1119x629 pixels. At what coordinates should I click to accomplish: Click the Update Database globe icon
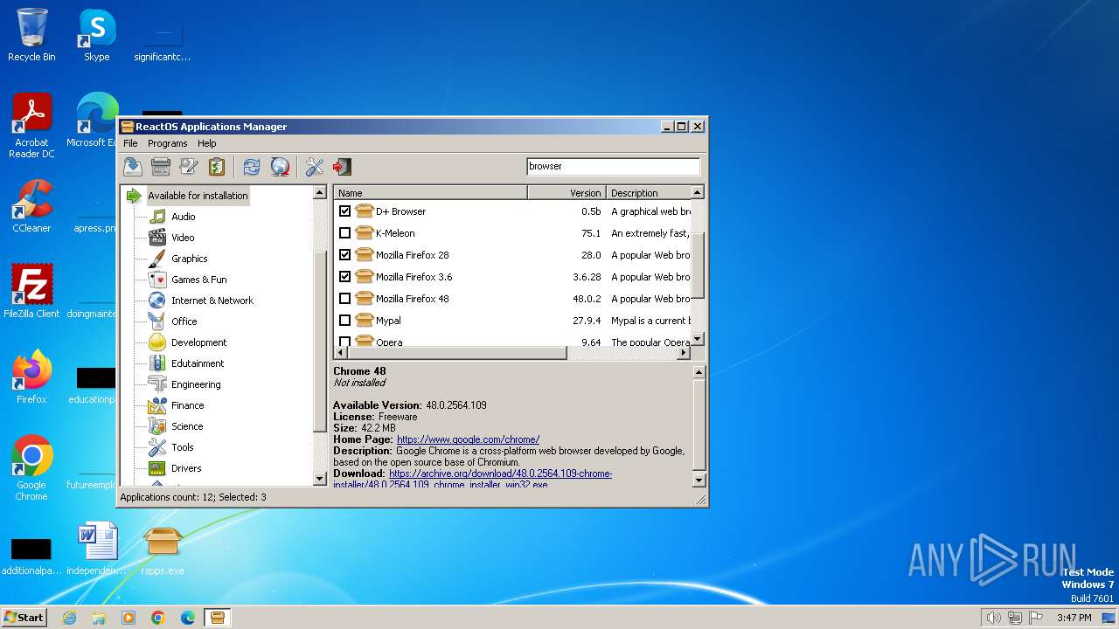point(280,167)
